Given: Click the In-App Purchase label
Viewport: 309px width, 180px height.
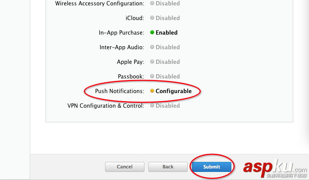Looking at the screenshot, I should (x=121, y=33).
